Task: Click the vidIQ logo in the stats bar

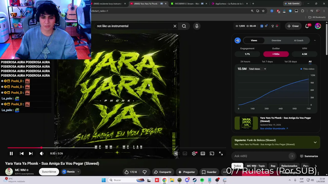Action: [x=262, y=26]
